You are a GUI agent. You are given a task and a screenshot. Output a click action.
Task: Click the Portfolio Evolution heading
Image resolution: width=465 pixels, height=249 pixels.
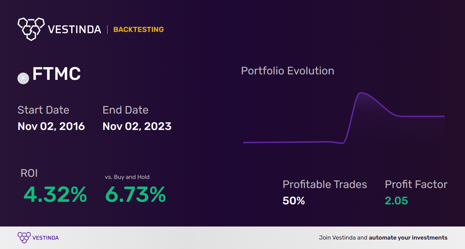point(288,71)
